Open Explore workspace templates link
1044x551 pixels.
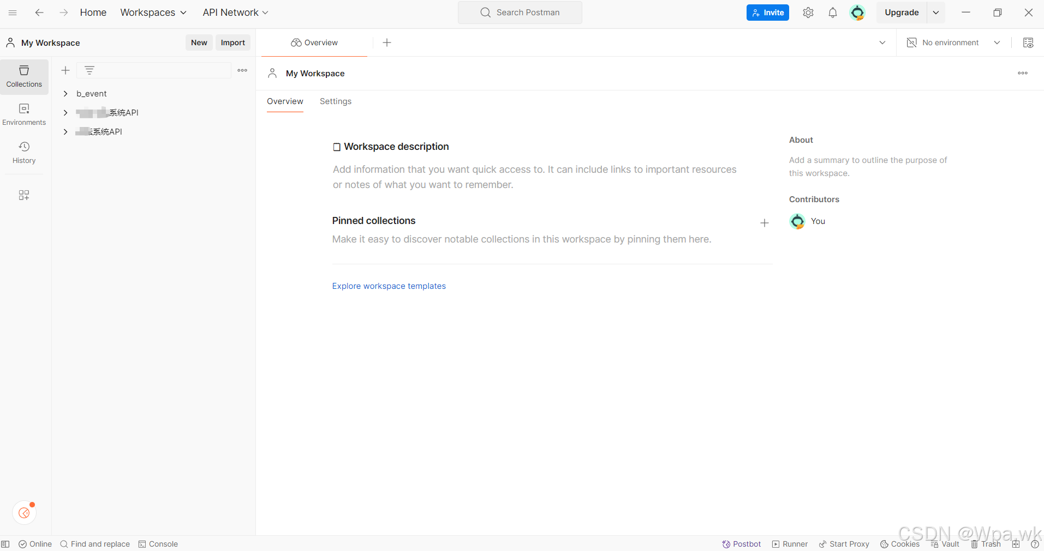[x=389, y=286]
